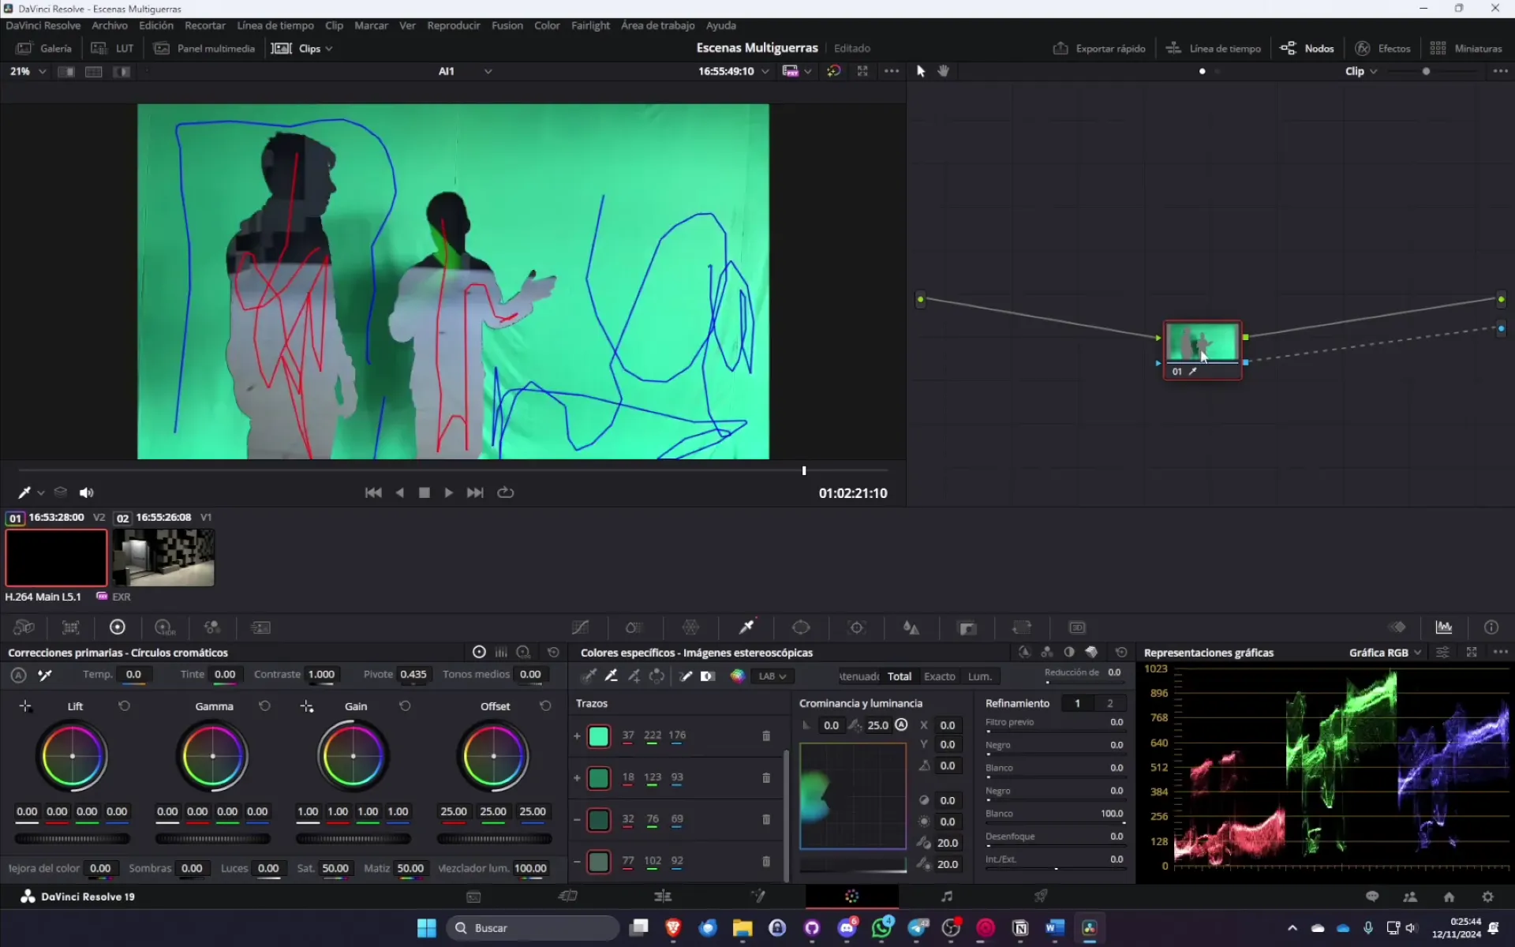Toggle Efectos panel
This screenshot has width=1515, height=947.
[x=1382, y=48]
